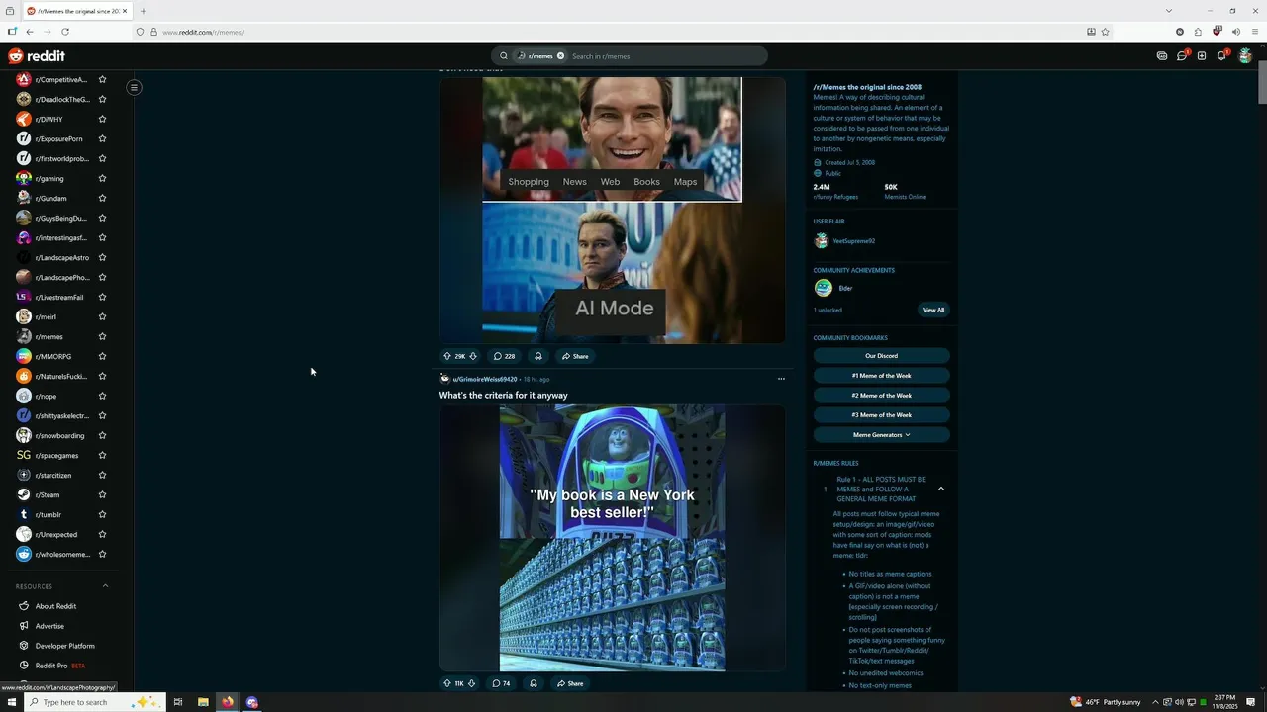Click the Buzz Lightyear meme image
Viewport: 1267px width, 712px height.
(x=612, y=538)
